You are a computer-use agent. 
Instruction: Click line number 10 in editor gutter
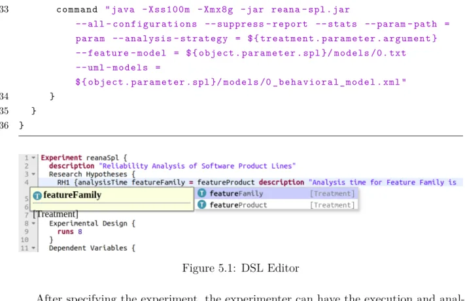(25, 240)
